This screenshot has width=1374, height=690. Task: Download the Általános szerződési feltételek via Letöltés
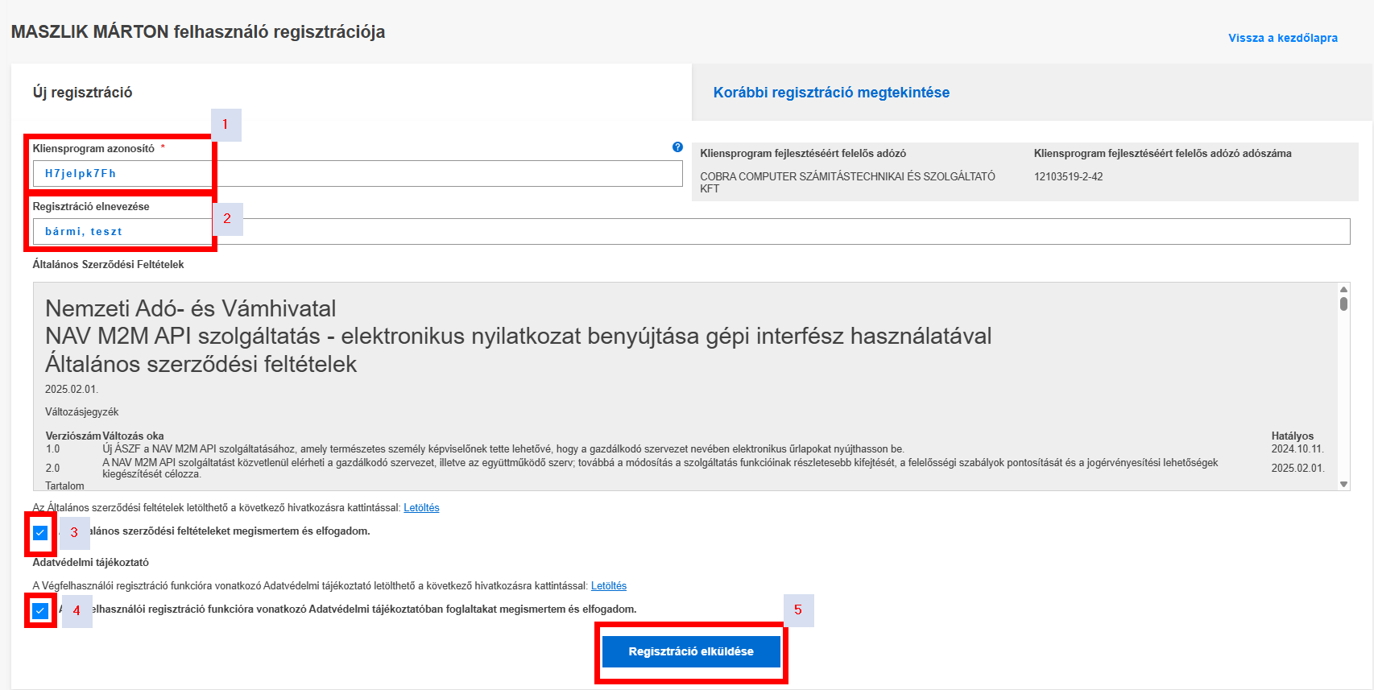click(421, 508)
